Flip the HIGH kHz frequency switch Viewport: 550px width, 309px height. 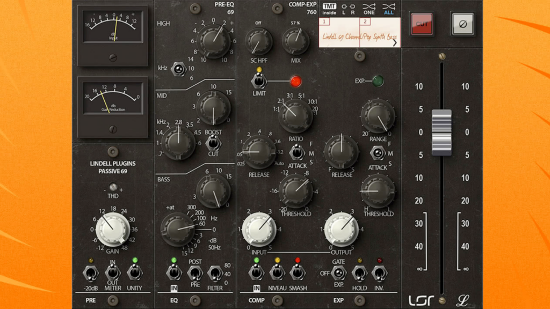[x=178, y=69]
